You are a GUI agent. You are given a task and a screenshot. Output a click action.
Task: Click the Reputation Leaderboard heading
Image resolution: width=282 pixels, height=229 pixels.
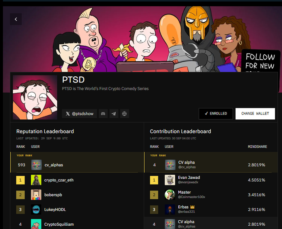45,132
